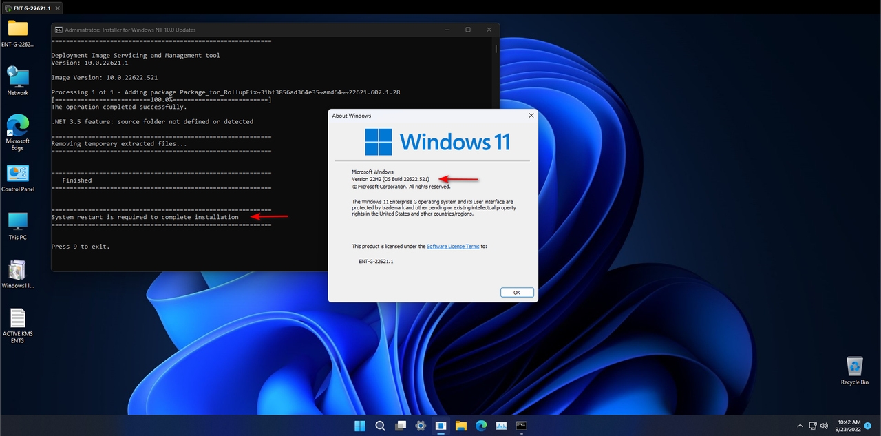Click the 'ENT-G-22621.1' licensee name
Image resolution: width=881 pixels, height=436 pixels.
pos(376,262)
